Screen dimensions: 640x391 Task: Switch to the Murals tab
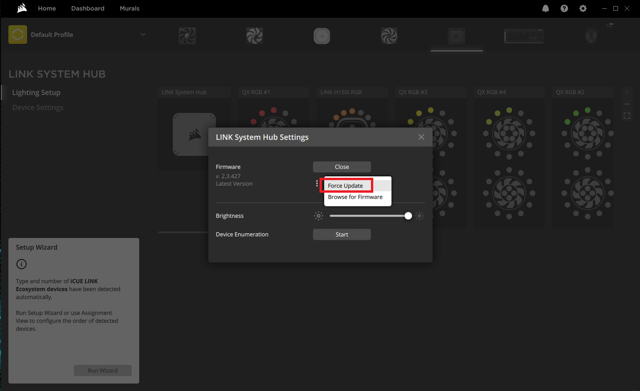coord(129,8)
